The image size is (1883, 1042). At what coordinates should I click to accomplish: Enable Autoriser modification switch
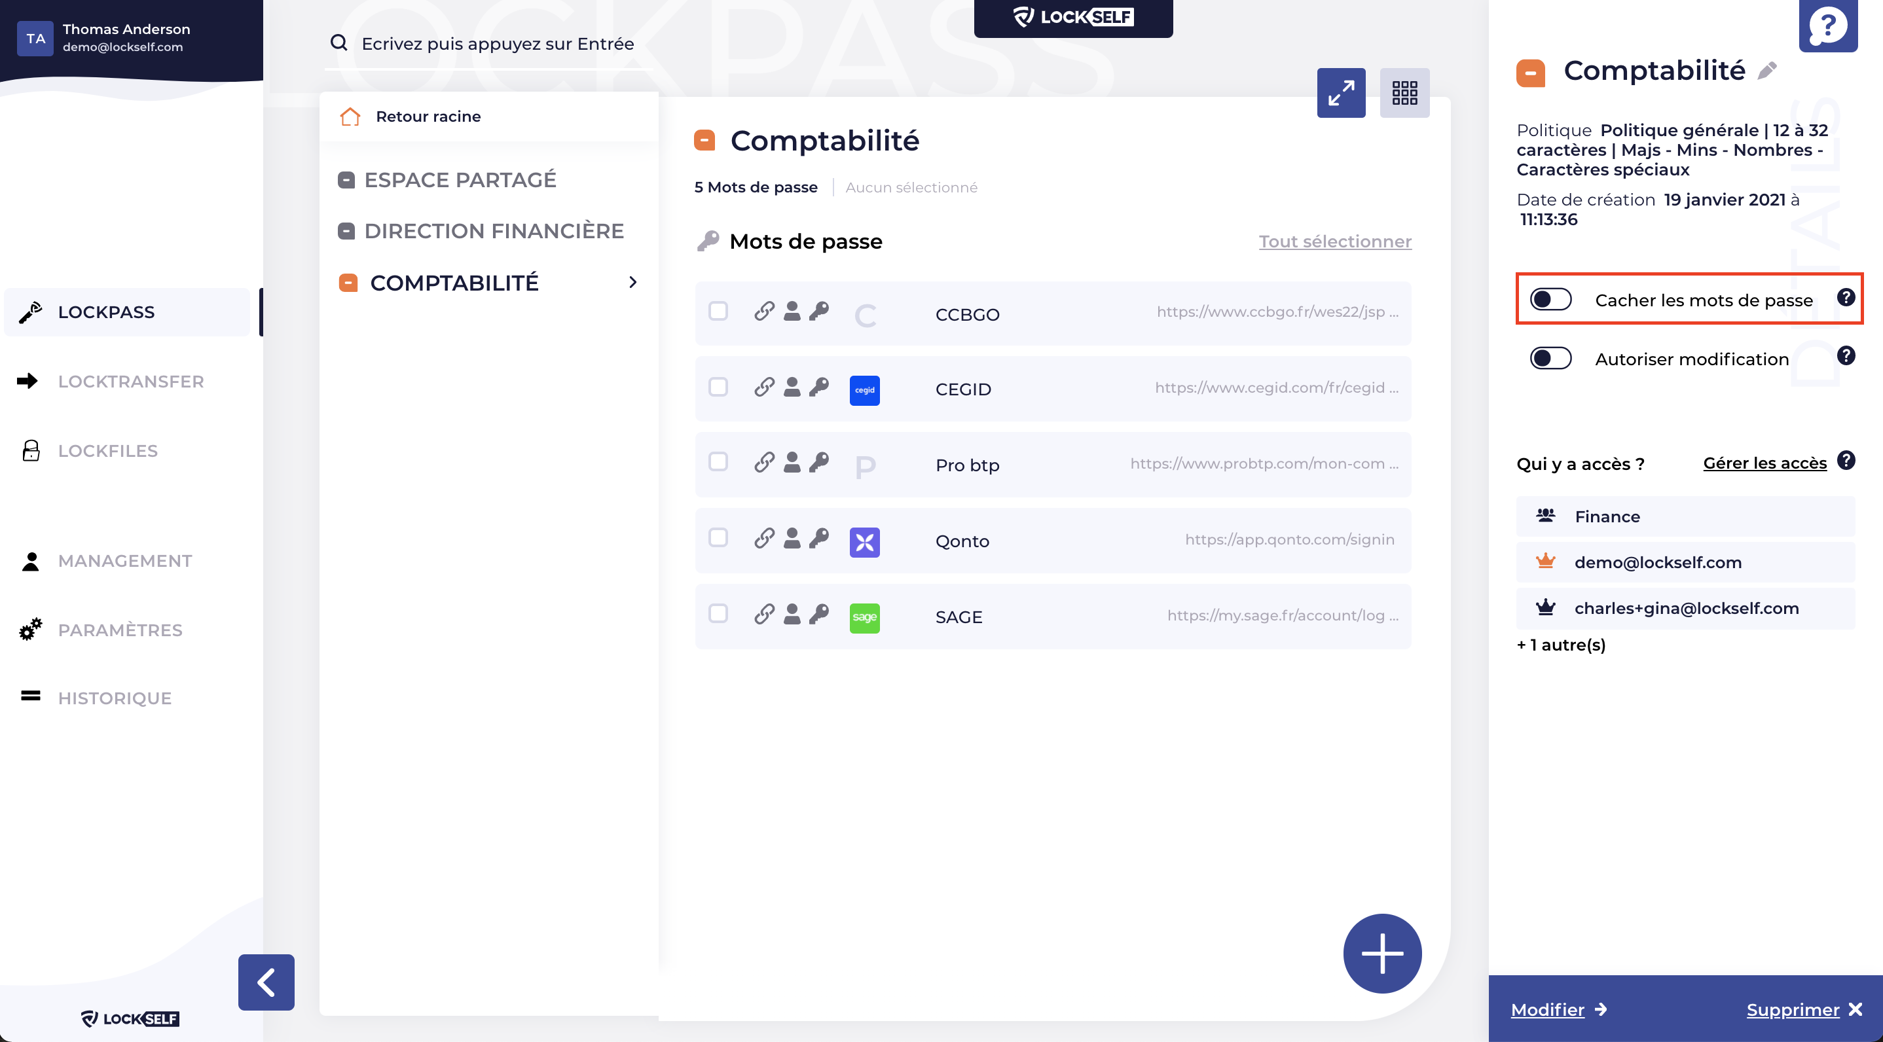[1550, 358]
